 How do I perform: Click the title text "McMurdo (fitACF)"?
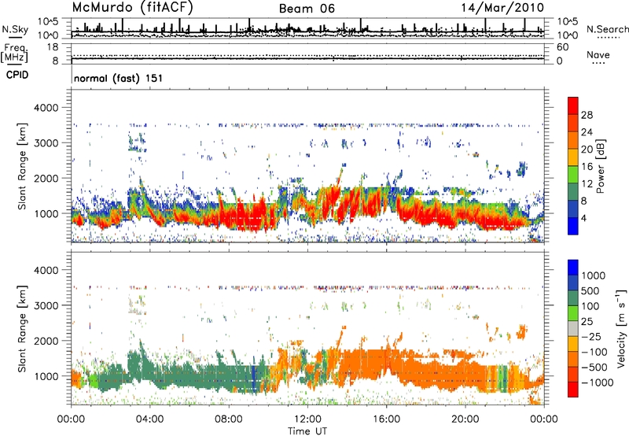tap(132, 8)
